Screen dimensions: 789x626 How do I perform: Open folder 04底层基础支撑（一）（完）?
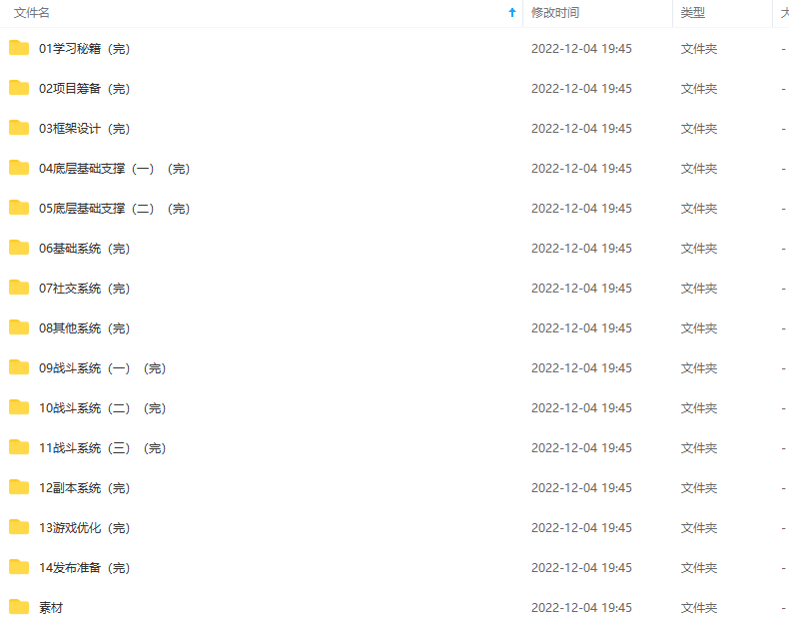(115, 169)
